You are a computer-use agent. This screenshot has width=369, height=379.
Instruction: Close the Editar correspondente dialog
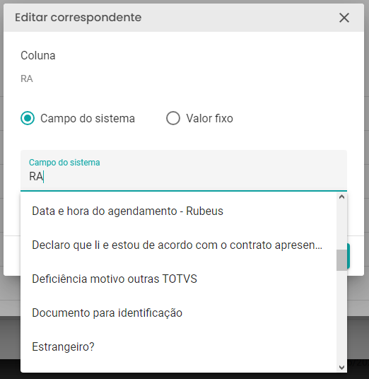[x=344, y=18]
